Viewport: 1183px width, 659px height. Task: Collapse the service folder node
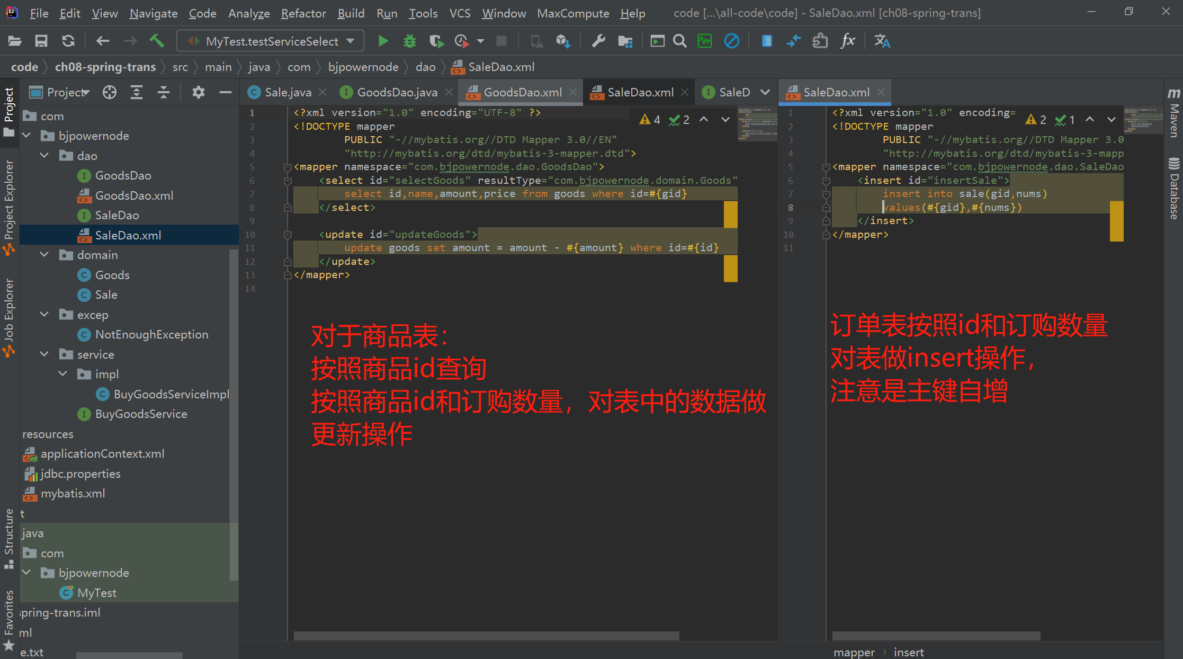(x=44, y=354)
